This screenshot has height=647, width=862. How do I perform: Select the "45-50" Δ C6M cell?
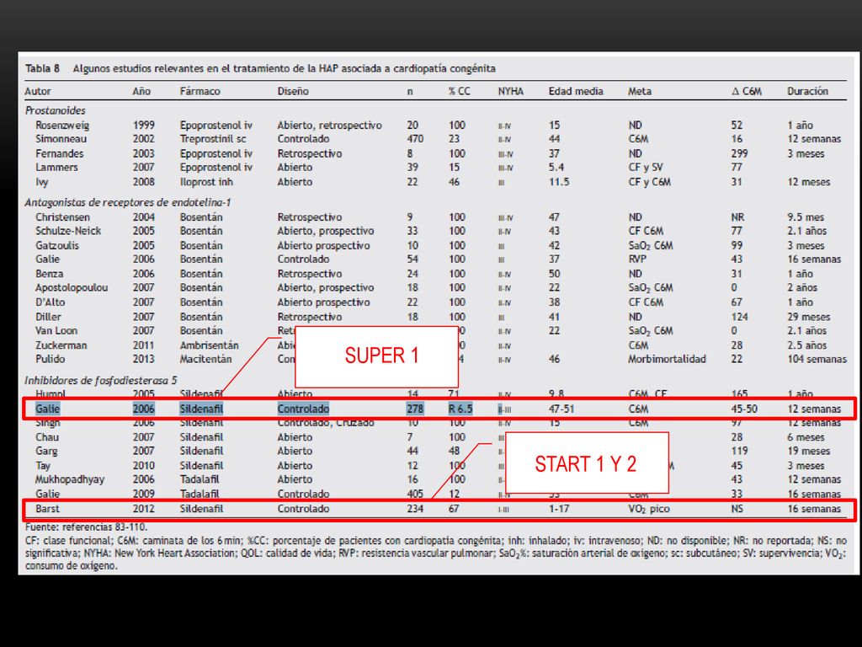pyautogui.click(x=744, y=409)
